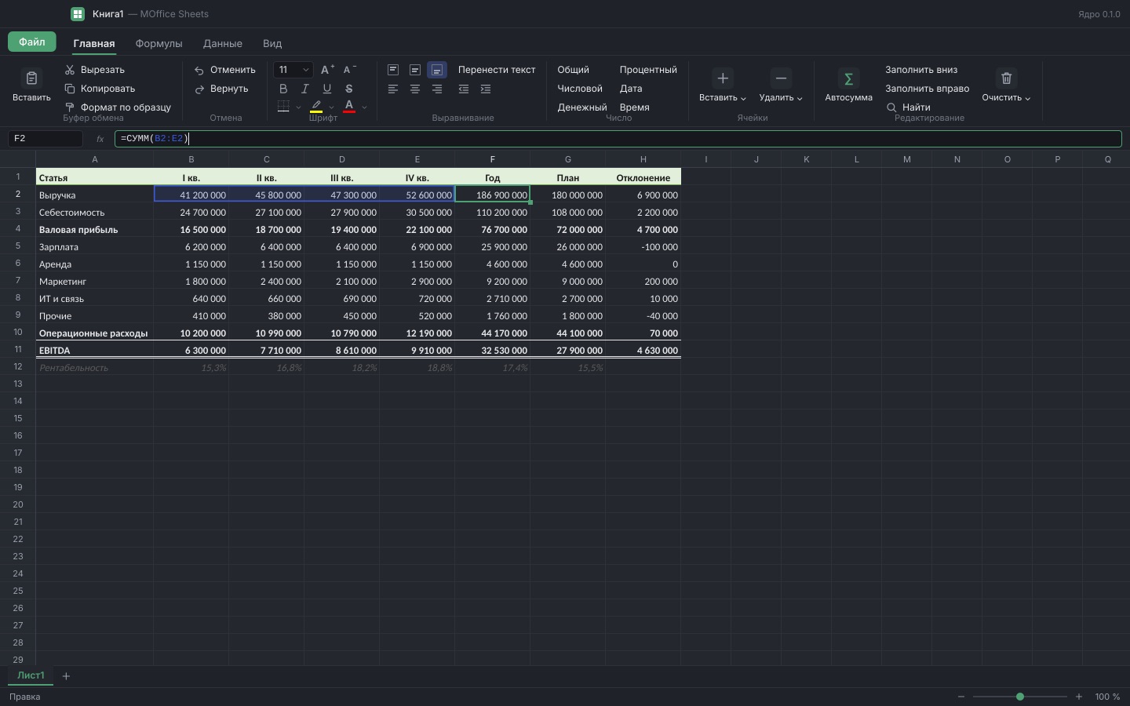Image resolution: width=1130 pixels, height=706 pixels.
Task: Click the zoom slider handle
Action: pyautogui.click(x=1020, y=697)
